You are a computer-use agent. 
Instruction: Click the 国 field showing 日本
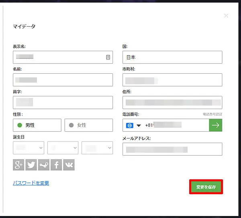172,57
